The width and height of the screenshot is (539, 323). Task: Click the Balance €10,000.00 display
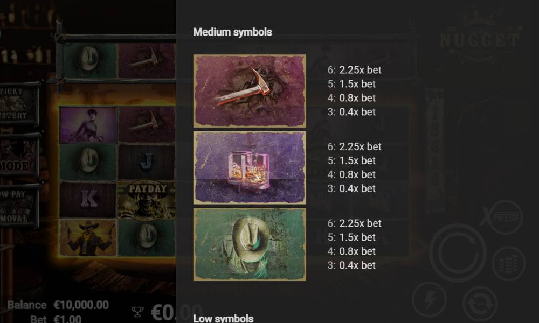pos(58,305)
